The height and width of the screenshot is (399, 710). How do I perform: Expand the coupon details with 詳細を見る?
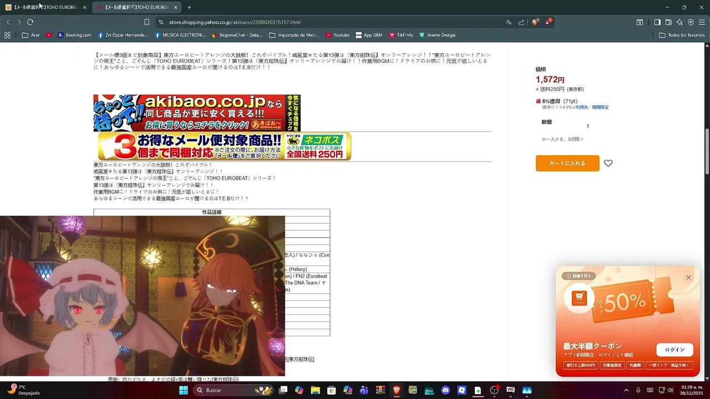click(x=578, y=276)
